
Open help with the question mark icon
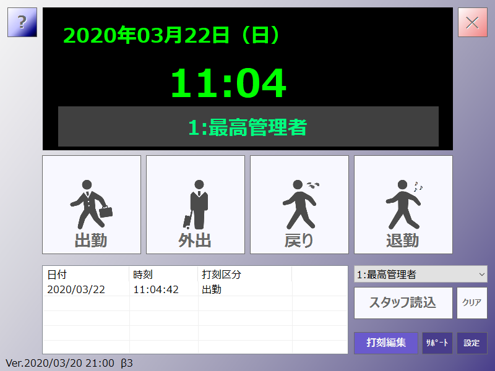pos(22,23)
